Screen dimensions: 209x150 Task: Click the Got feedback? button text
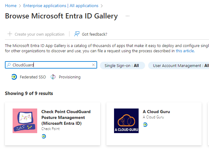tap(94, 34)
